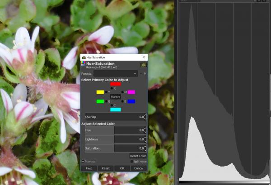Enable the Split view checkbox
The image size is (271, 185).
click(x=132, y=162)
